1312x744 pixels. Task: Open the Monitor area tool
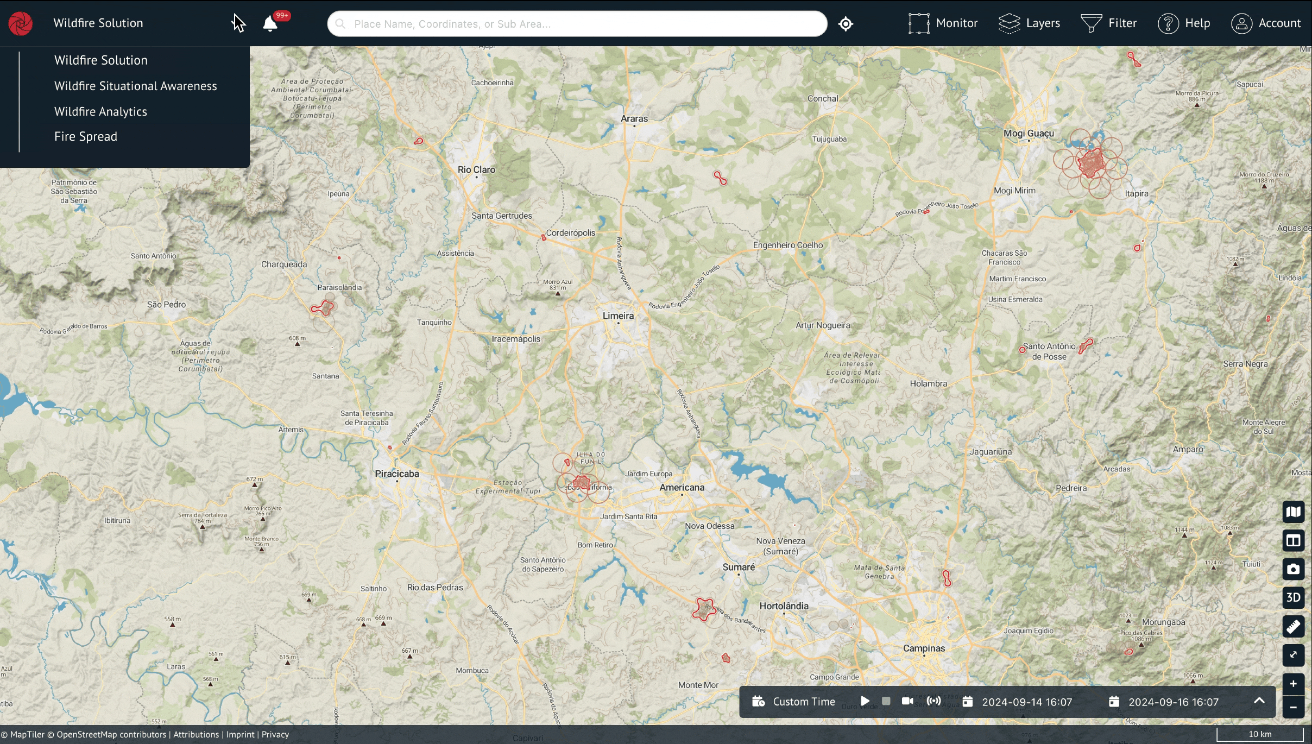pos(943,23)
